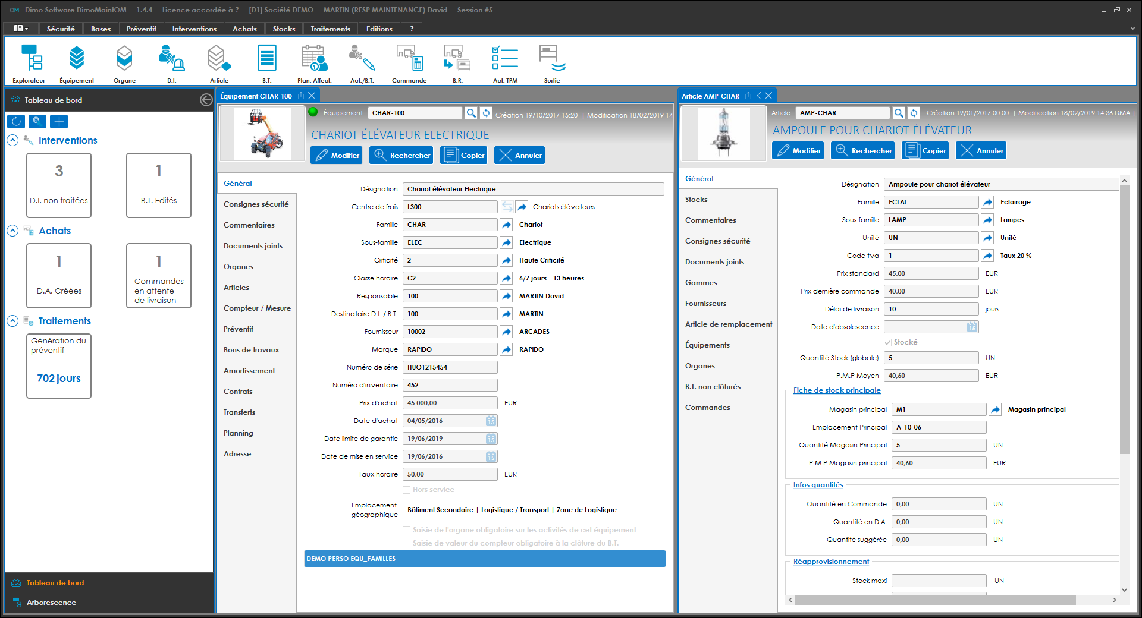Open the Préventif menu
The height and width of the screenshot is (618, 1142).
(141, 29)
